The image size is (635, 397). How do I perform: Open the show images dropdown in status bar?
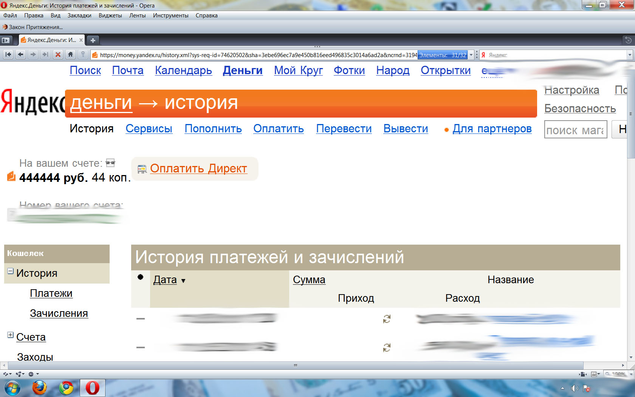pyautogui.click(x=595, y=374)
